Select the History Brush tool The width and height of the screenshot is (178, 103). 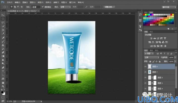tap(3, 49)
